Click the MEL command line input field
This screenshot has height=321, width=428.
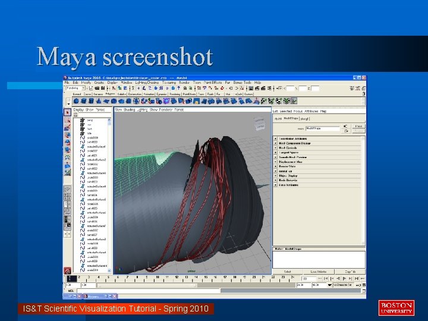pyautogui.click(x=149, y=291)
